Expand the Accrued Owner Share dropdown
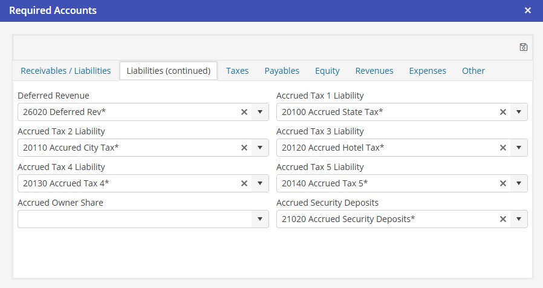This screenshot has height=288, width=543. click(260, 219)
